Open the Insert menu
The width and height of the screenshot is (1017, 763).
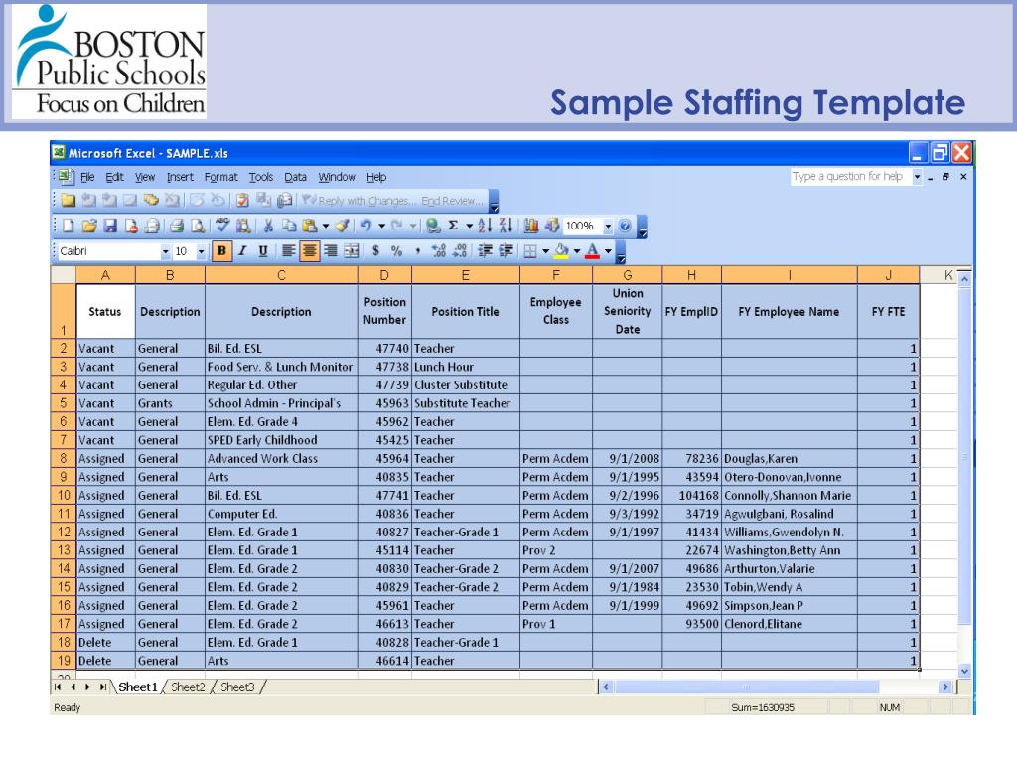(x=180, y=177)
